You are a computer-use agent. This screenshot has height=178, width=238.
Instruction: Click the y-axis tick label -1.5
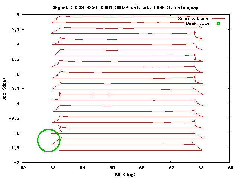point(14,148)
